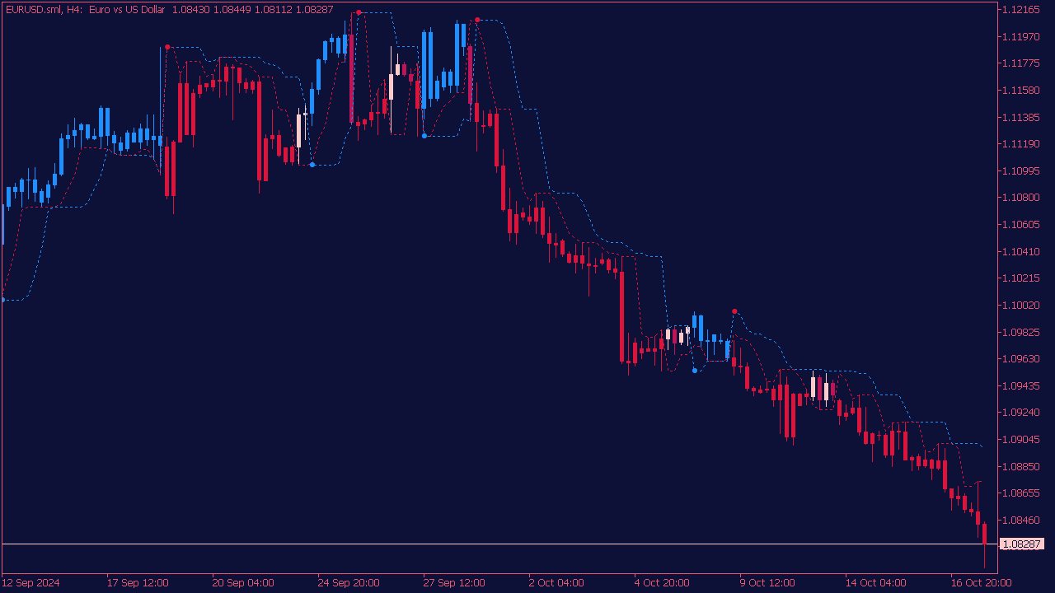The image size is (1055, 593).
Task: Select the 1.08655 price axis value
Action: pos(1021,493)
